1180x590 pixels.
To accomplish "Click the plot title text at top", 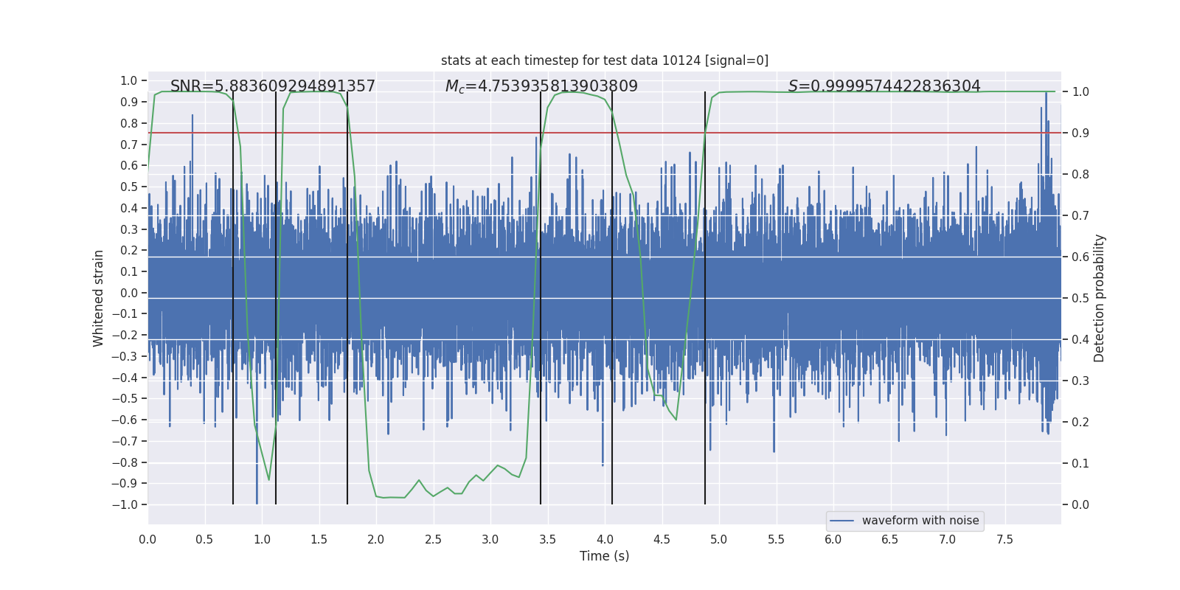I will pyautogui.click(x=604, y=60).
